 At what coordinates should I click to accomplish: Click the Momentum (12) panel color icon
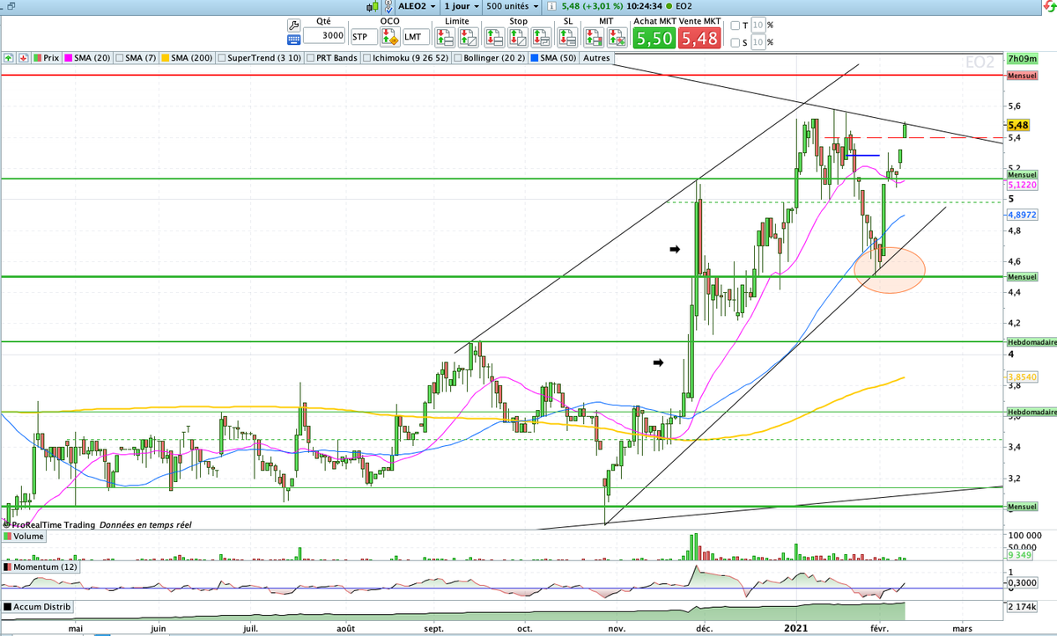(8, 567)
